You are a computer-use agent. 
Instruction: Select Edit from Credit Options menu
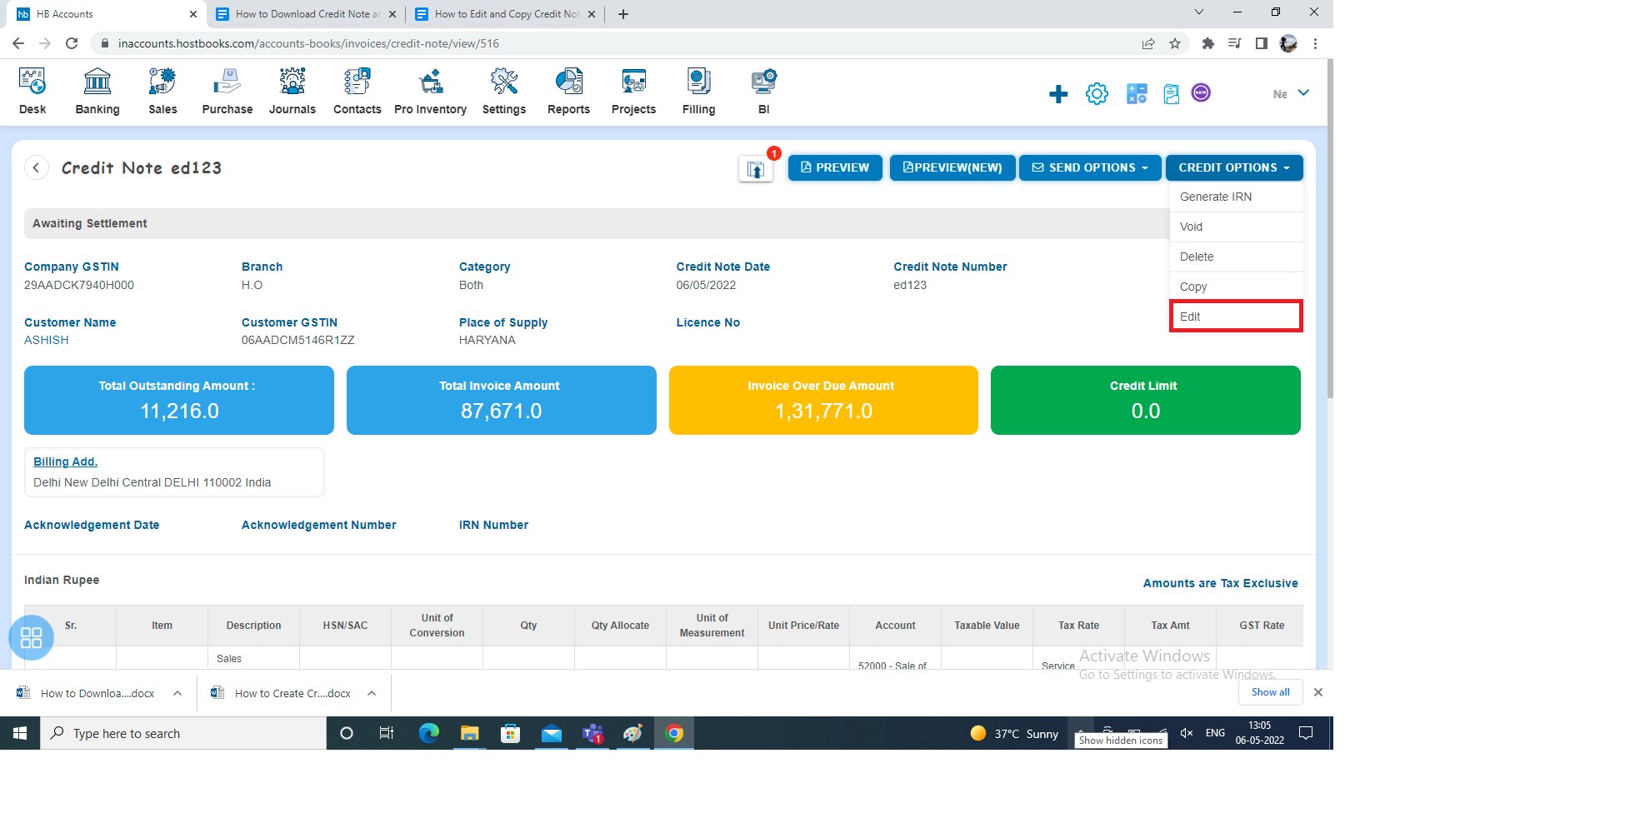(1236, 317)
